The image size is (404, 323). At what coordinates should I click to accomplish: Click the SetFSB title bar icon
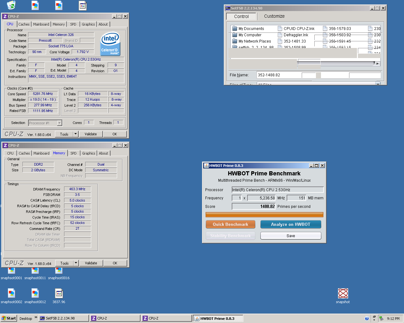pos(228,8)
